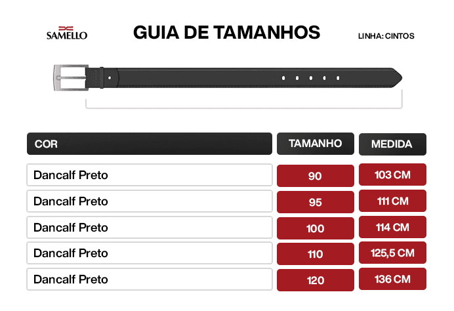This screenshot has height=311, width=454.
Task: Click the LINHA: CINTOS label
Action: point(386,36)
